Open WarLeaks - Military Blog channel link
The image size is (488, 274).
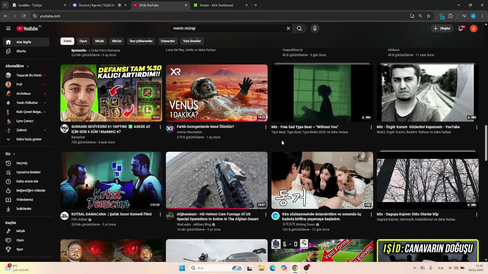coord(194,225)
